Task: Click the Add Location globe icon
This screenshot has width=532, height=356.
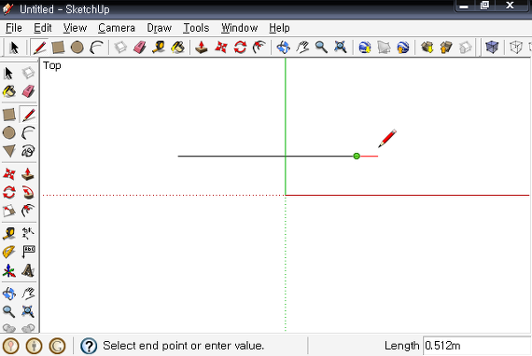Action: (x=365, y=48)
